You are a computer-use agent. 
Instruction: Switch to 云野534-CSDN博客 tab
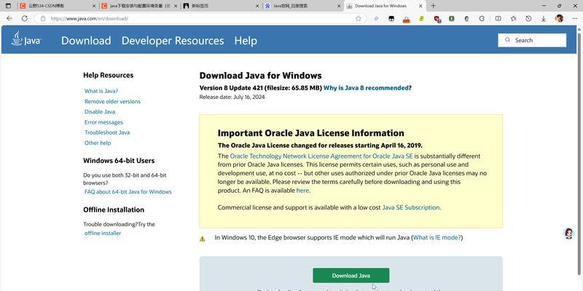coord(58,6)
